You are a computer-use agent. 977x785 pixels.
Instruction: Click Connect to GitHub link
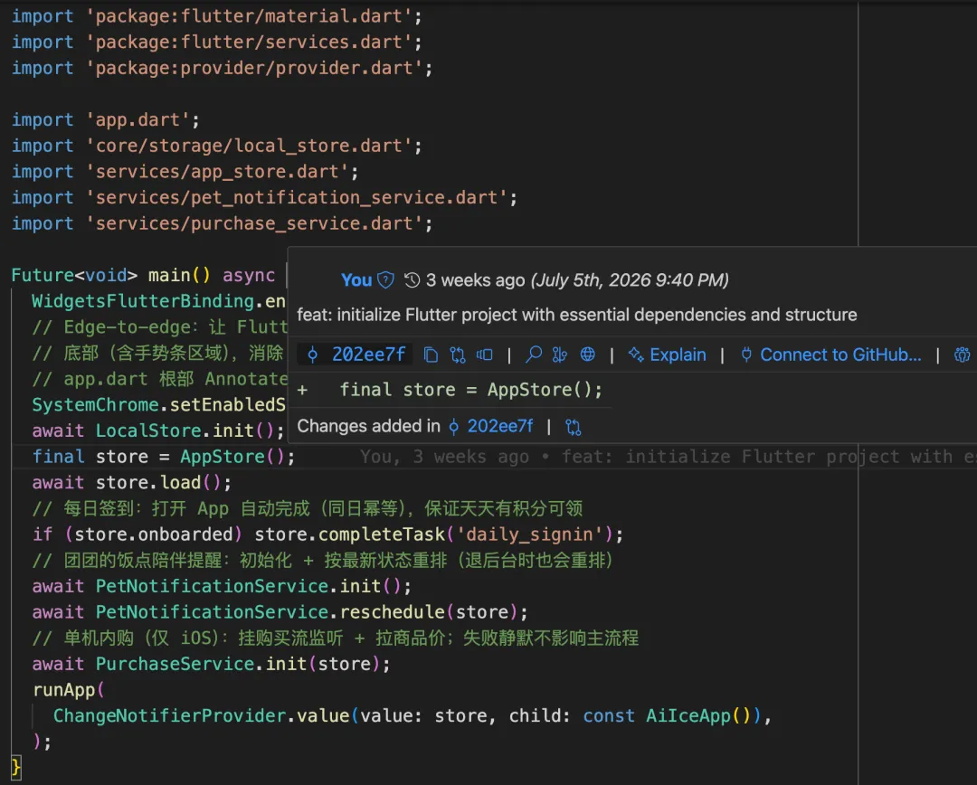click(840, 355)
